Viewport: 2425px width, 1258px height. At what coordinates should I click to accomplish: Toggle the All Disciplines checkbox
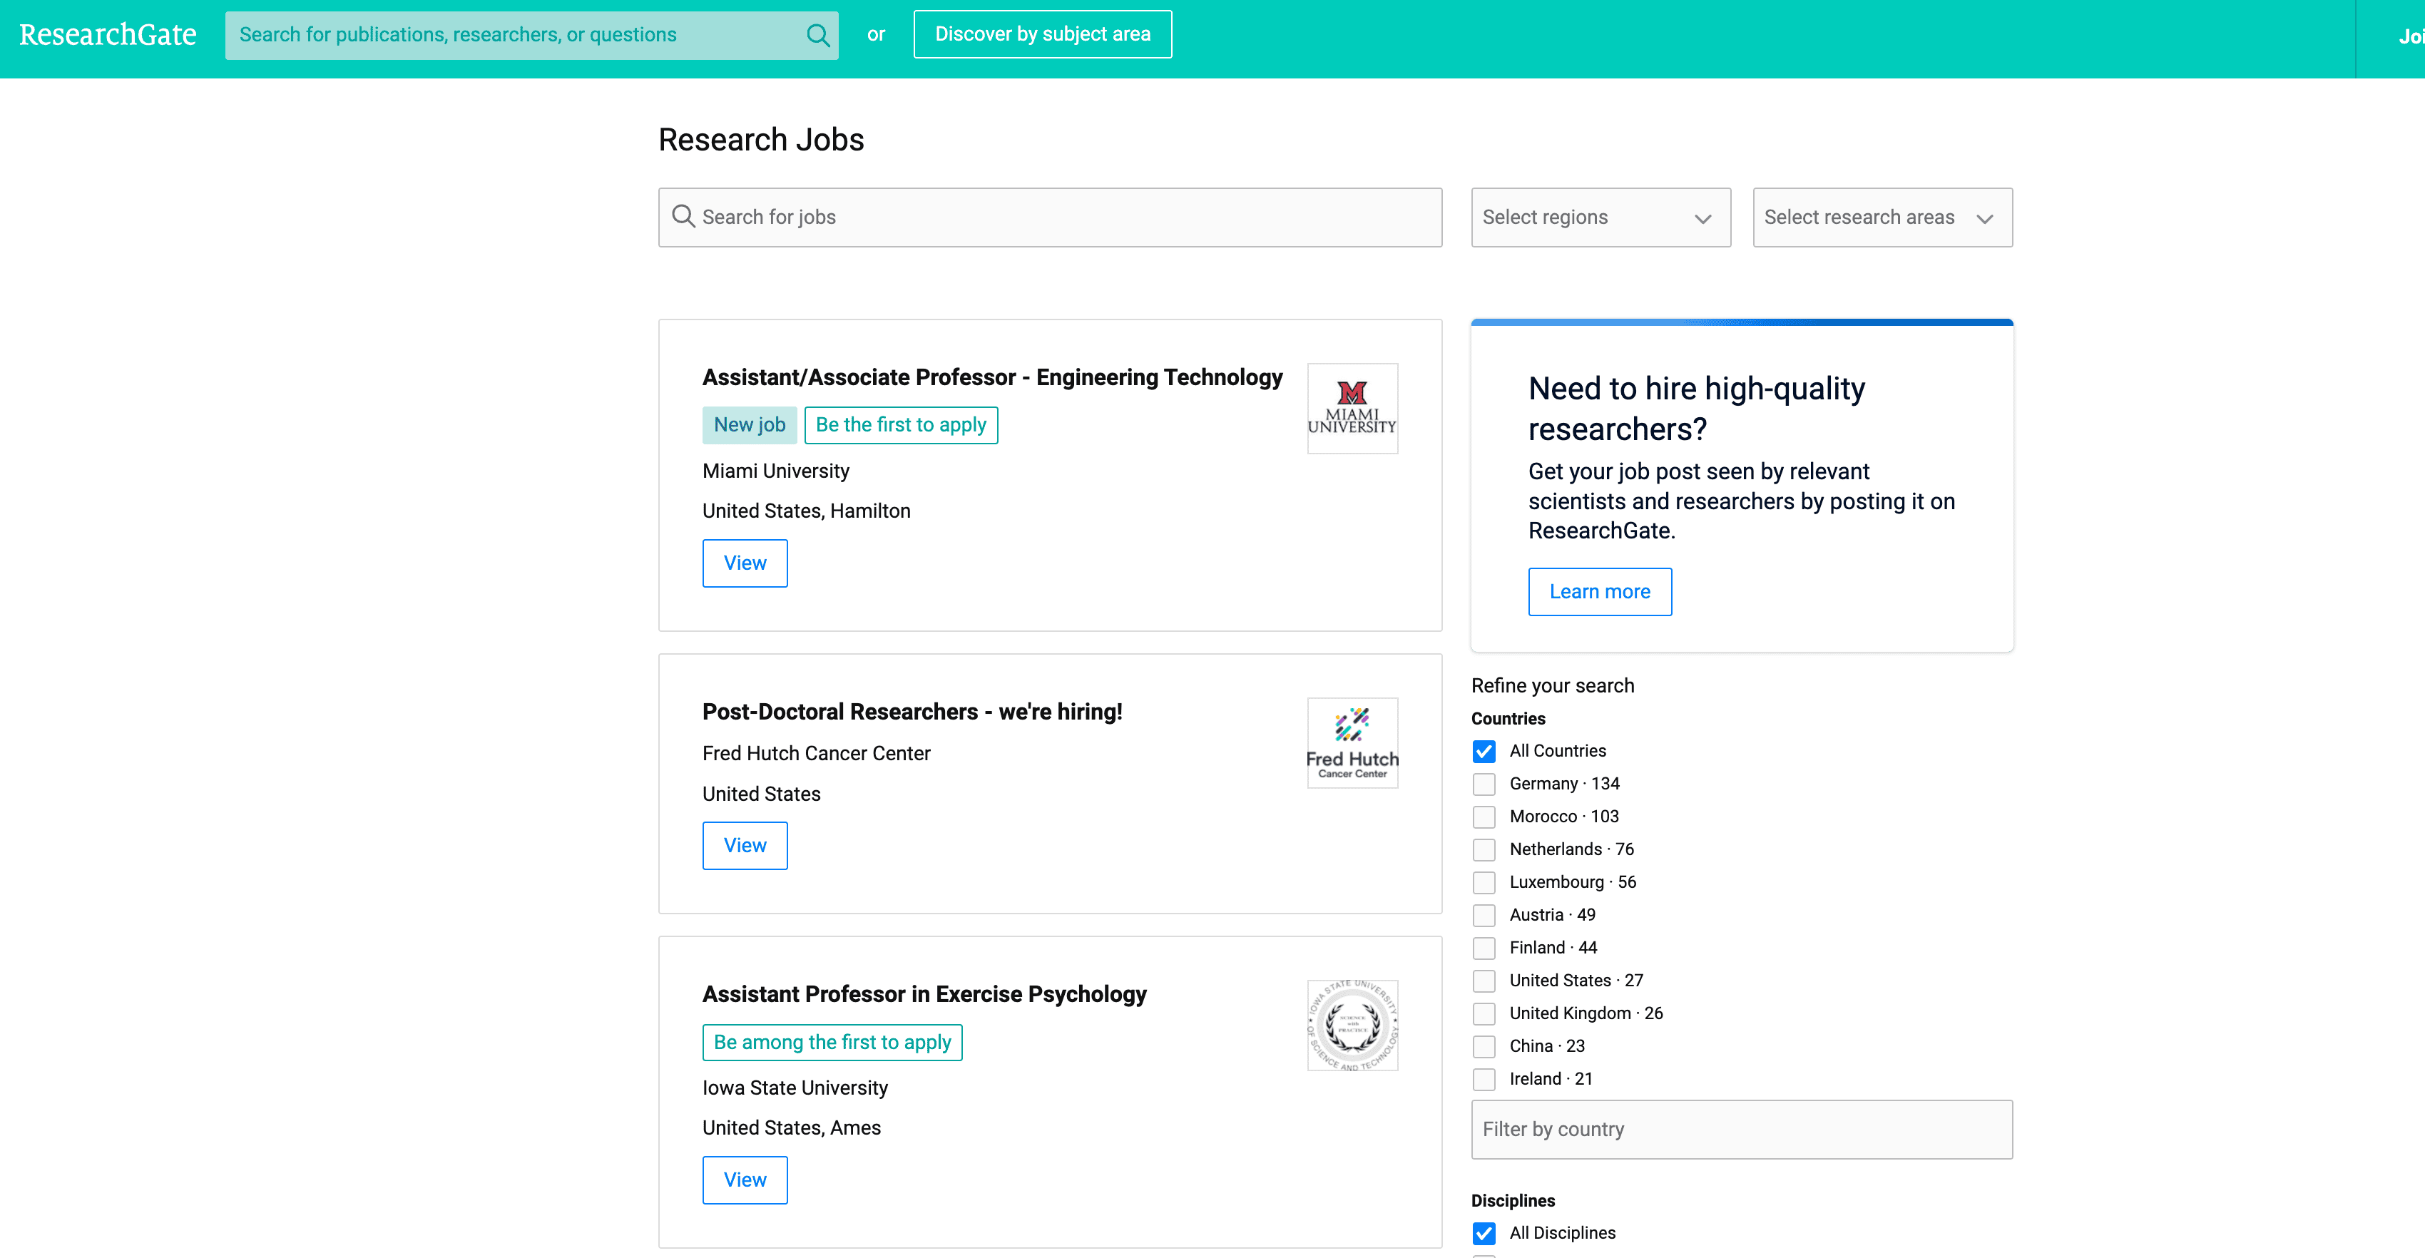click(x=1484, y=1234)
